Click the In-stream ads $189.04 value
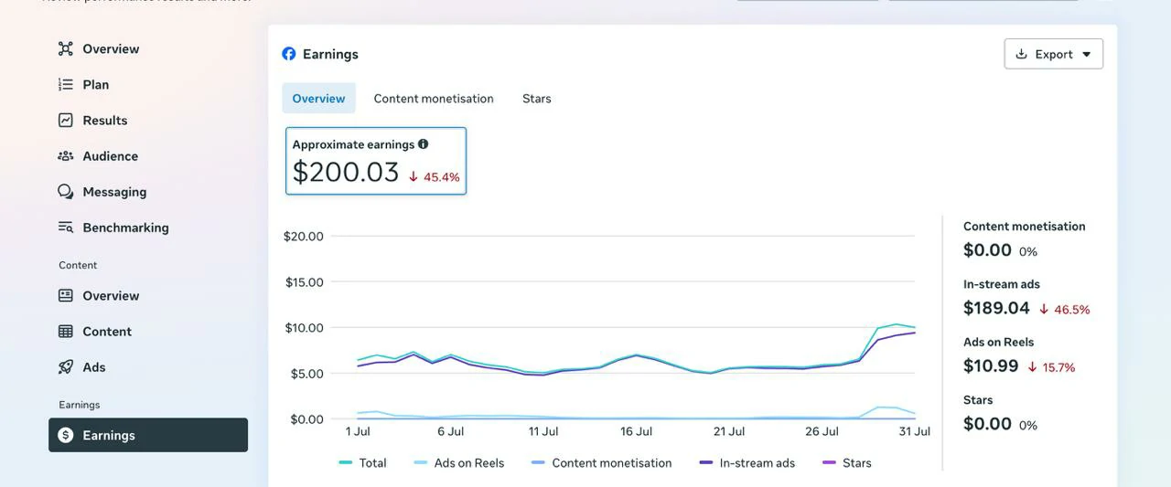This screenshot has height=487, width=1171. [x=996, y=308]
